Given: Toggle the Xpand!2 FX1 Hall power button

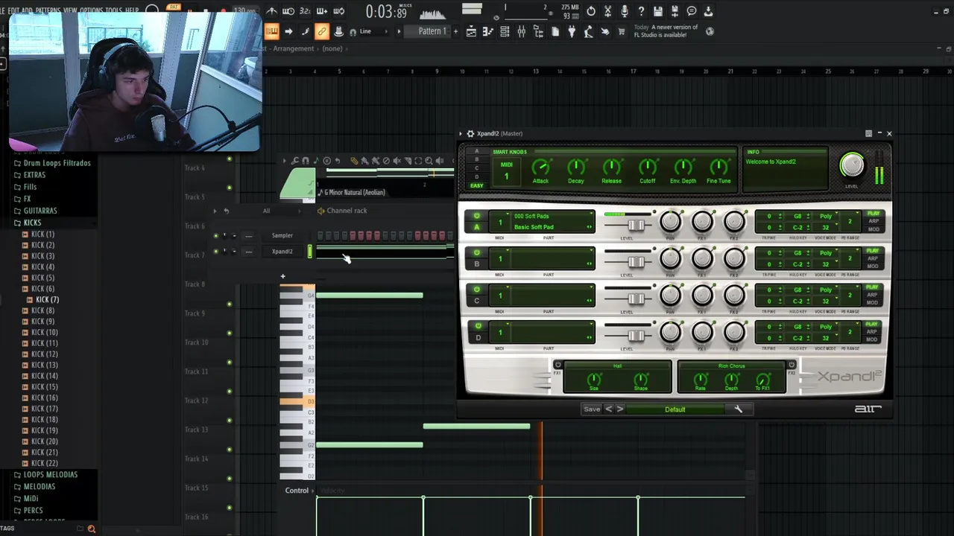Looking at the screenshot, I should click(x=557, y=365).
